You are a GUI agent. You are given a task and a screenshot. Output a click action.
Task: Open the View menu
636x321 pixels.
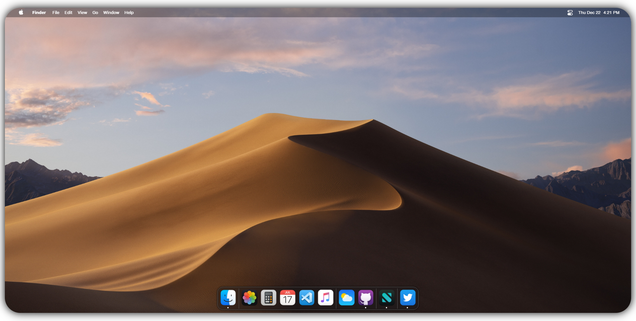[82, 12]
